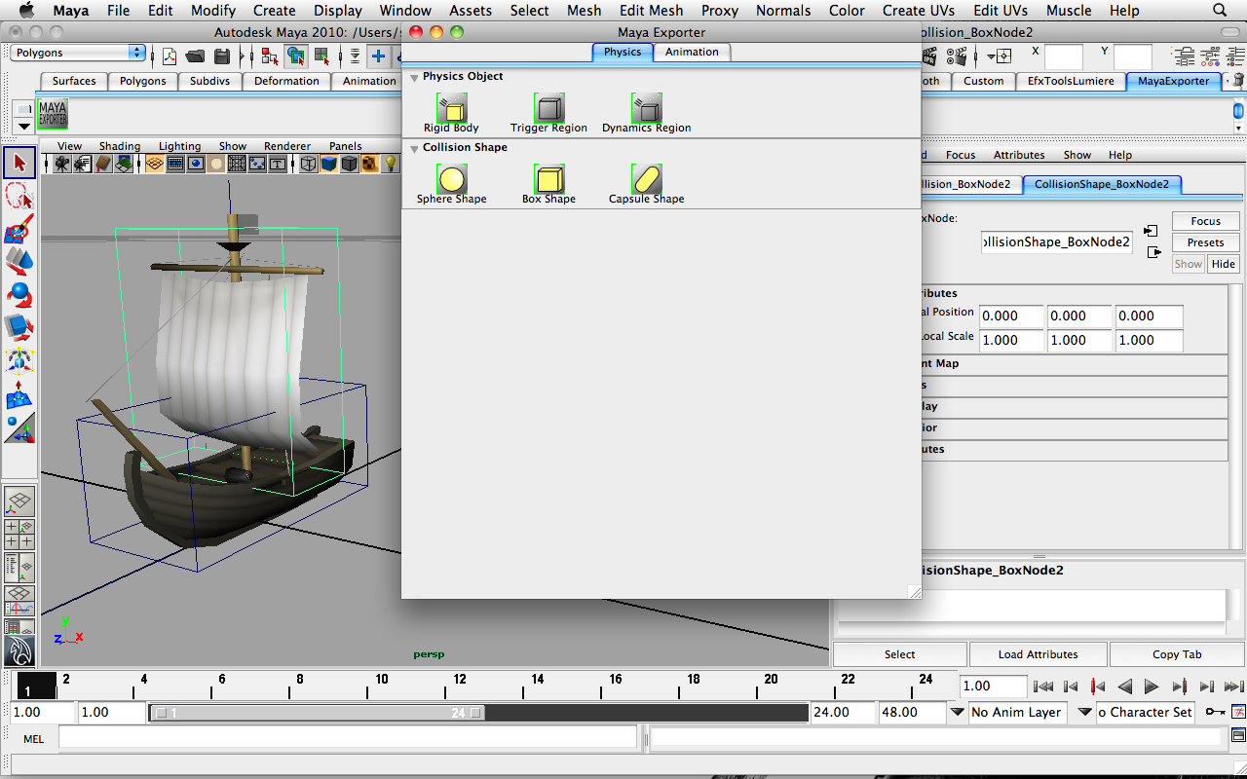
Task: Toggle the auto keyframe button
Action: 1216,712
